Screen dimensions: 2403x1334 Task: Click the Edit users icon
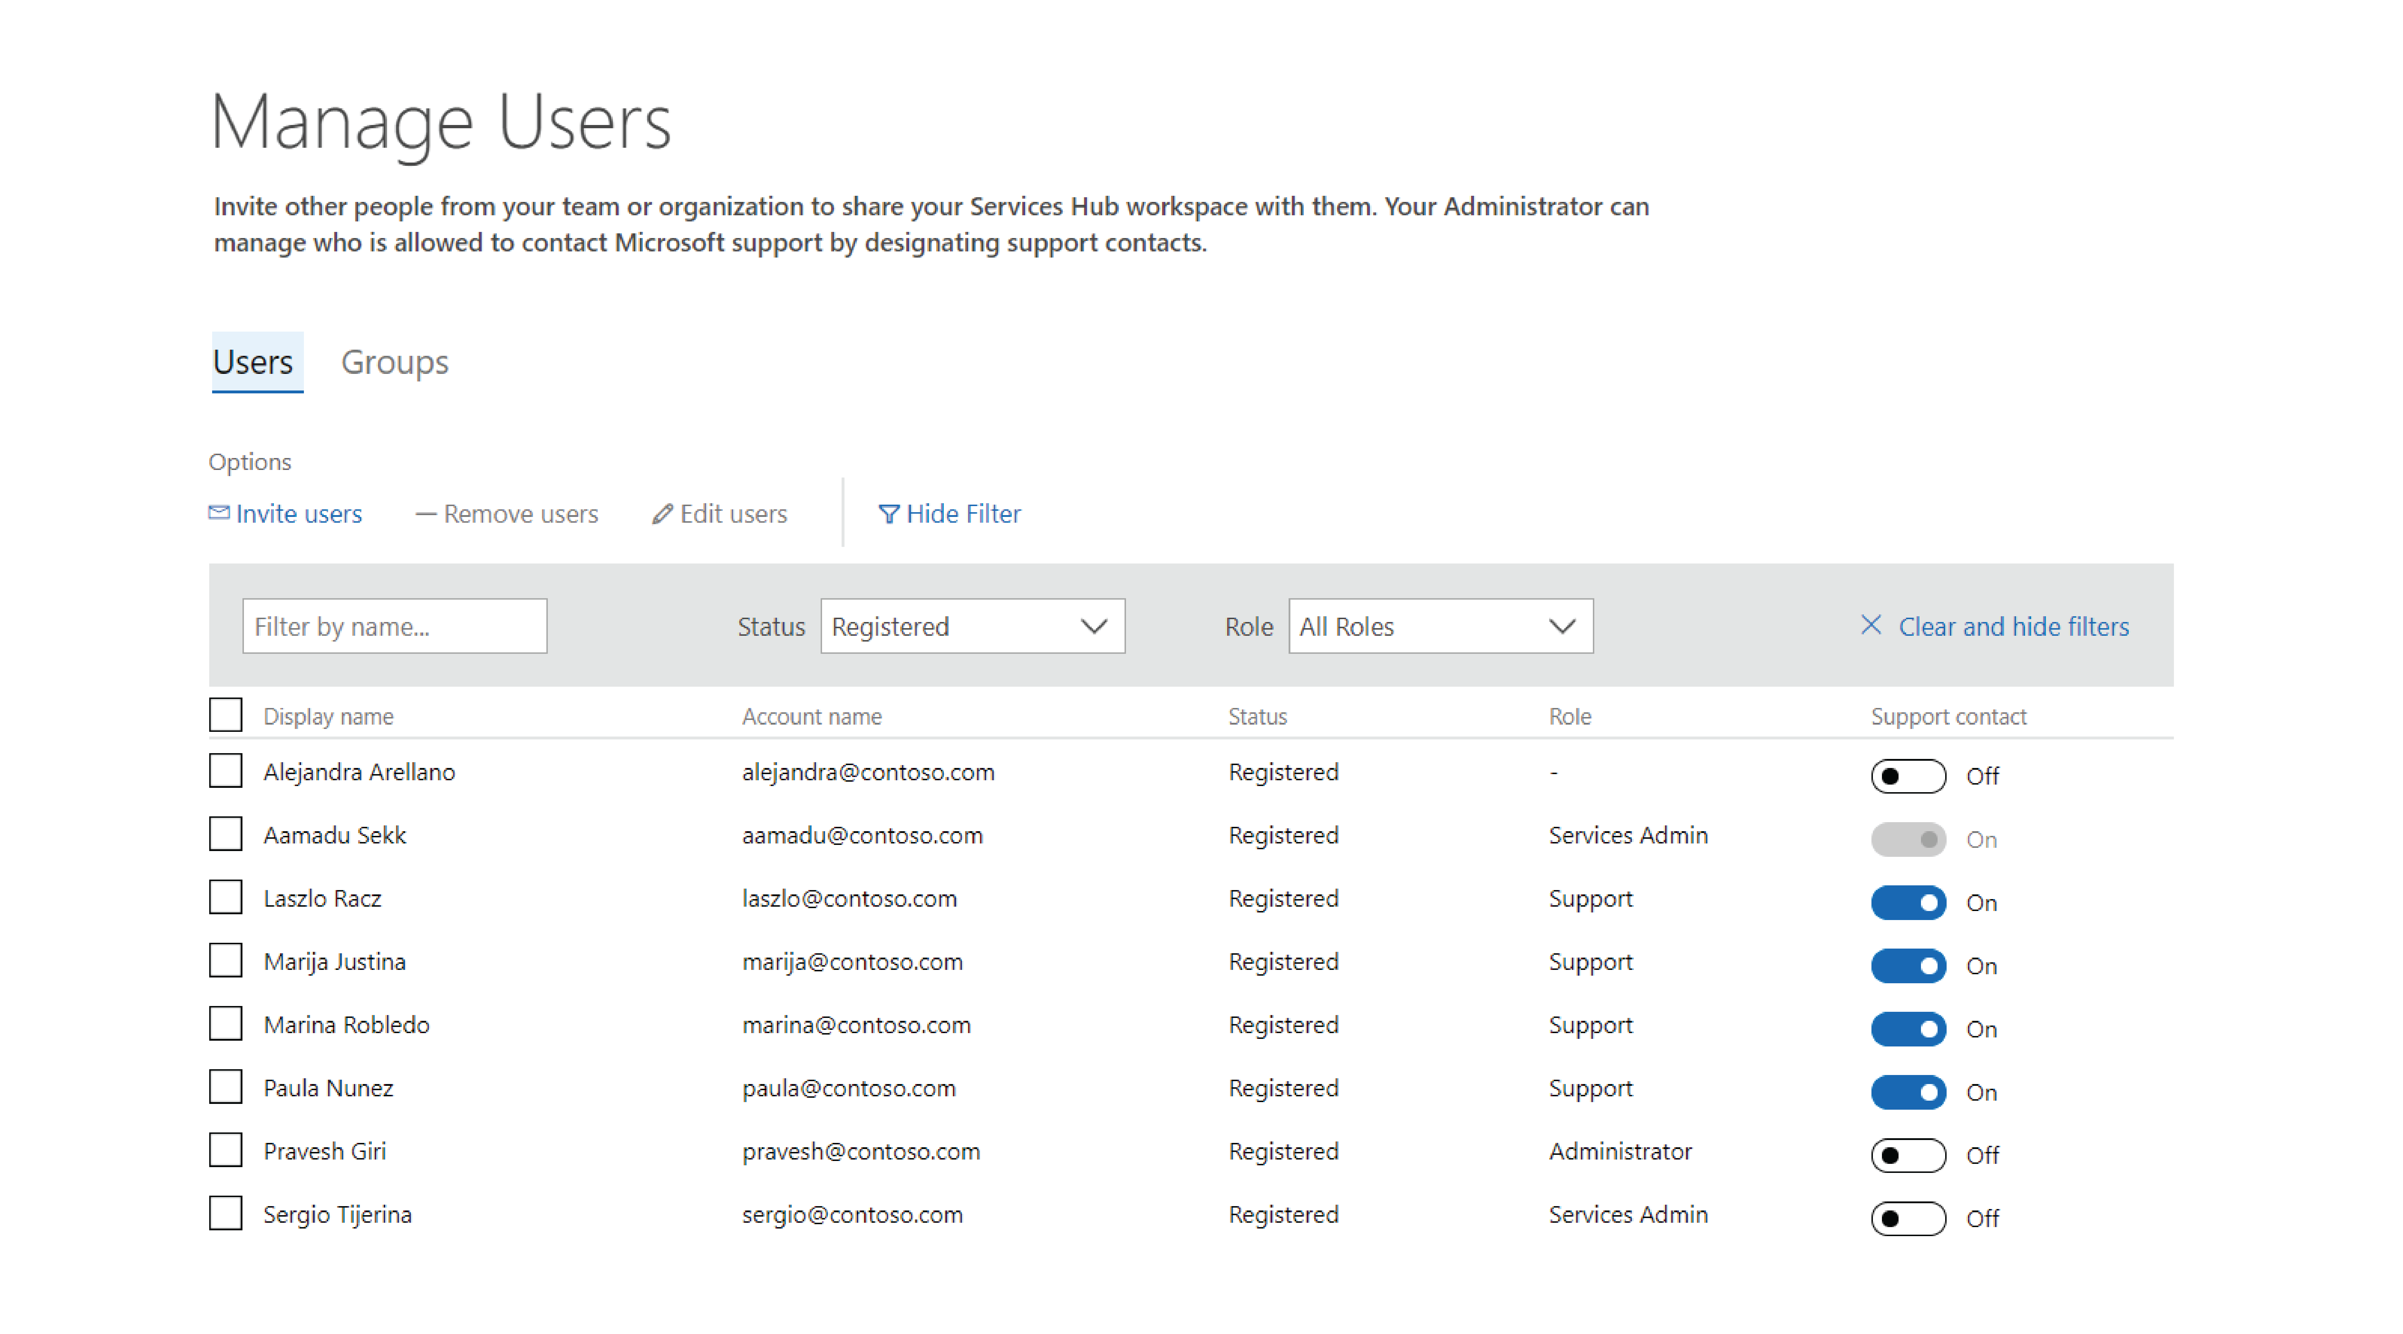click(x=659, y=513)
